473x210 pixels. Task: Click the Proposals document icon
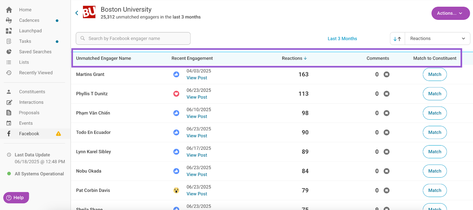pos(9,113)
